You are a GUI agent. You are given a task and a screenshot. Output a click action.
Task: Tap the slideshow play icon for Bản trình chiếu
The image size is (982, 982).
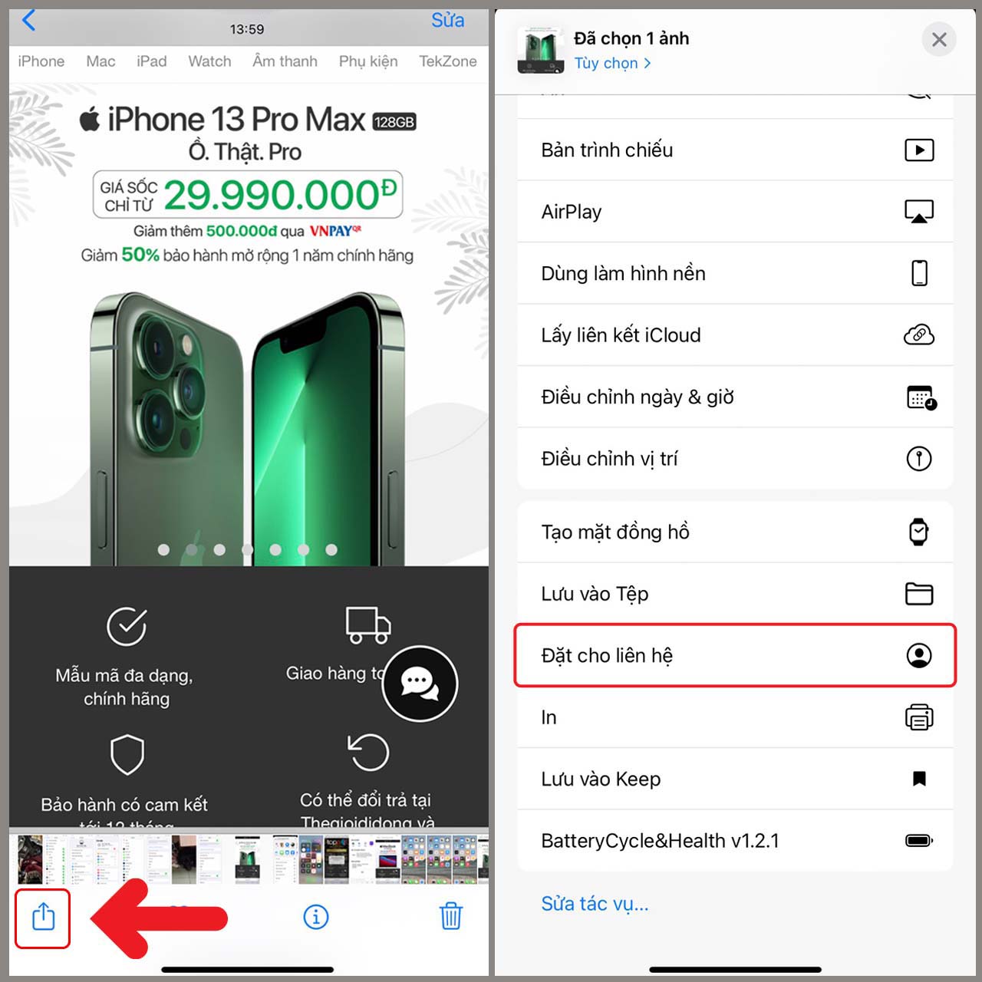(x=919, y=150)
